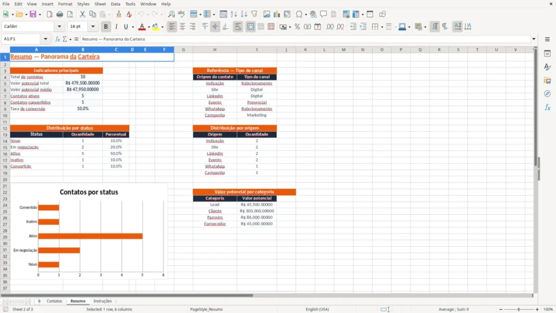Select the Clone Formatting paintbrush
This screenshot has width=556, height=313.
[119, 14]
